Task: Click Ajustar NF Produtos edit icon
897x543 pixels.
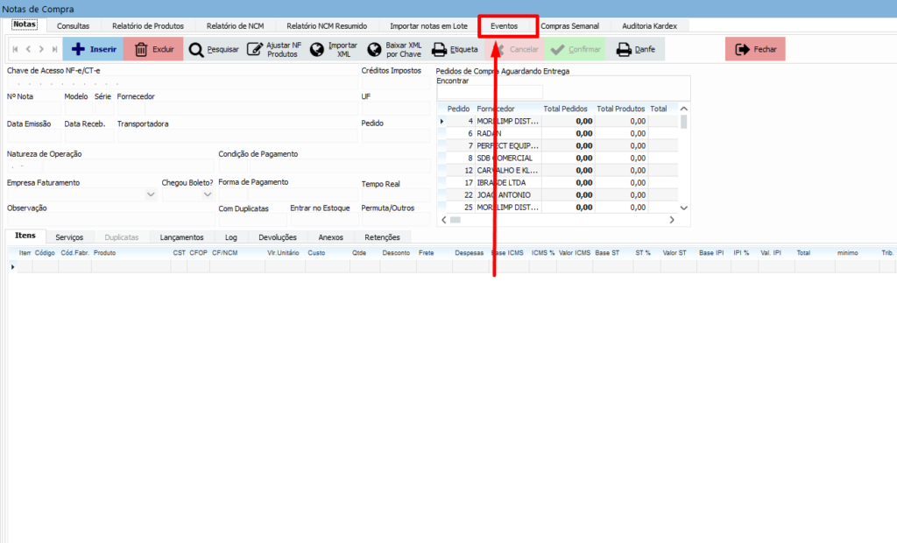Action: (272, 49)
